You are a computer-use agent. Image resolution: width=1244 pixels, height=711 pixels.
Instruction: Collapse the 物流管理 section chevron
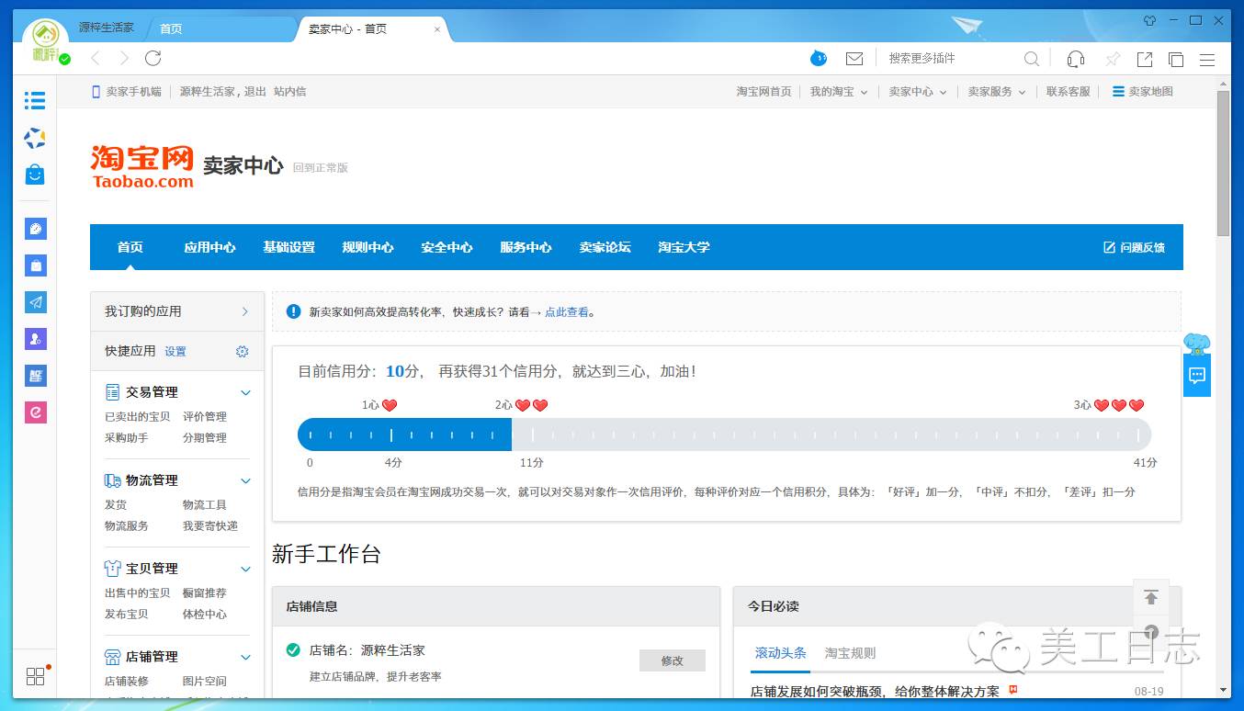click(244, 480)
